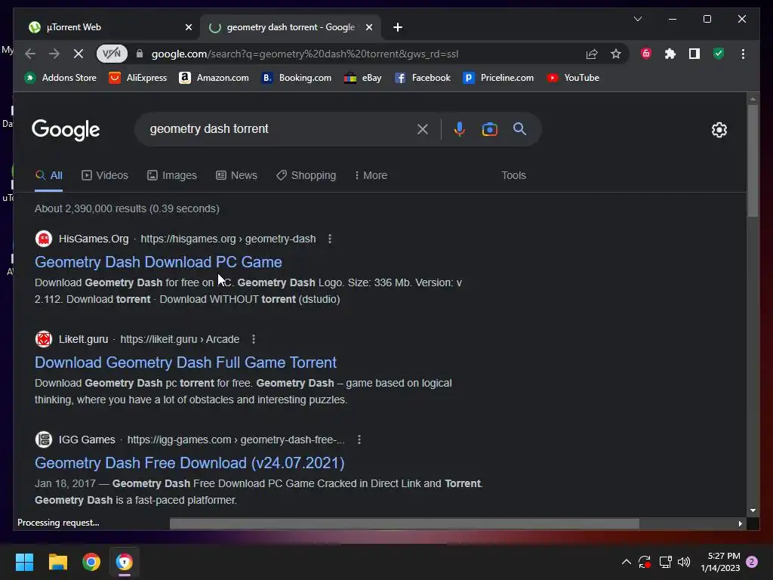Viewport: 773px width, 580px height.
Task: Go forward to the next page
Action: coord(54,54)
